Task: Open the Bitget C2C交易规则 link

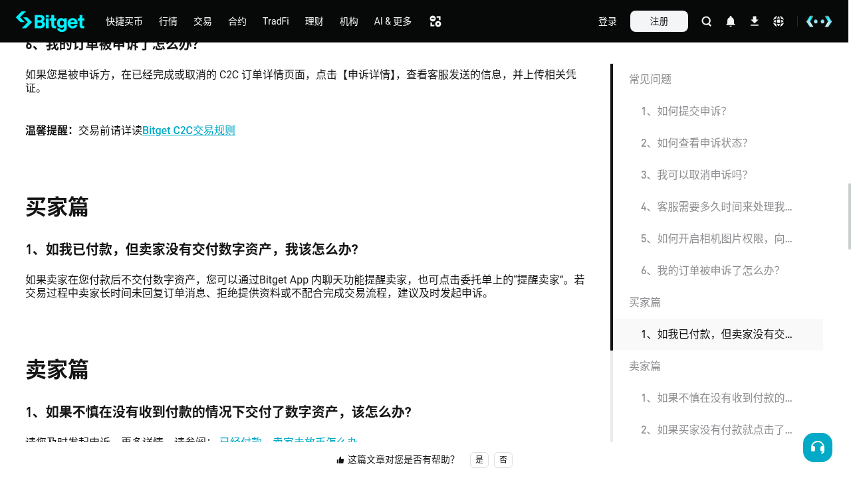Action: (x=189, y=130)
